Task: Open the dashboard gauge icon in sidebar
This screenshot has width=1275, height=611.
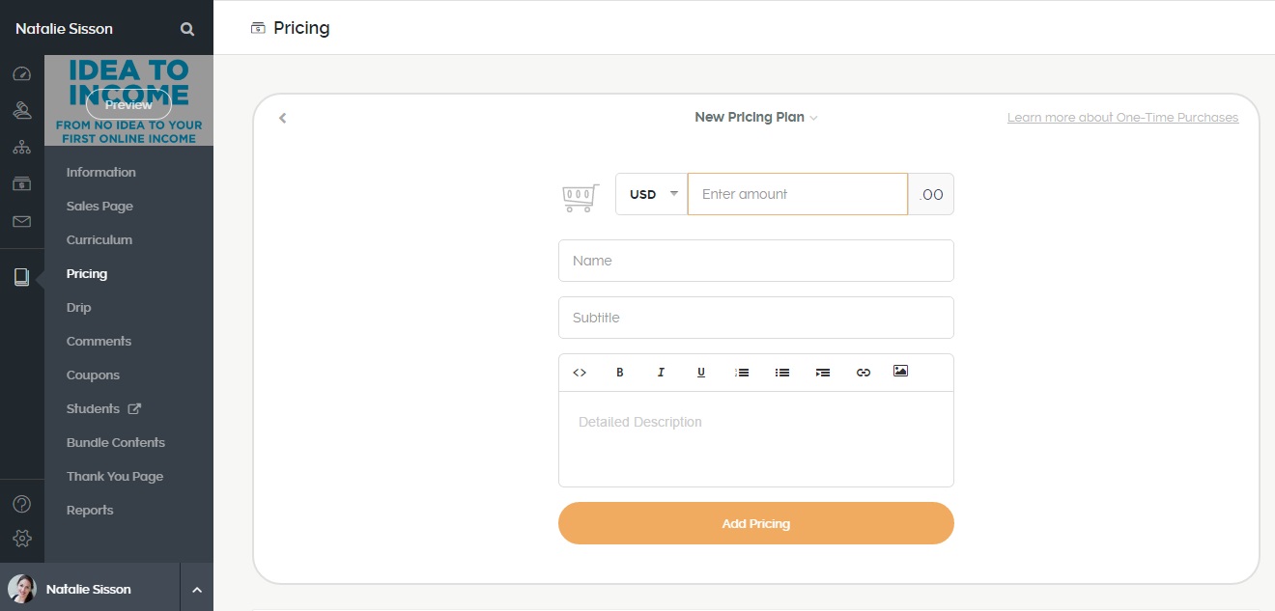Action: click(x=22, y=74)
